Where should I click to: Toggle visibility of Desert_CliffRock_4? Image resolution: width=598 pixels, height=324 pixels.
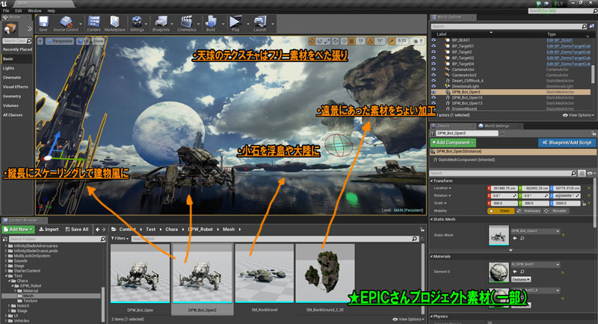(434, 81)
